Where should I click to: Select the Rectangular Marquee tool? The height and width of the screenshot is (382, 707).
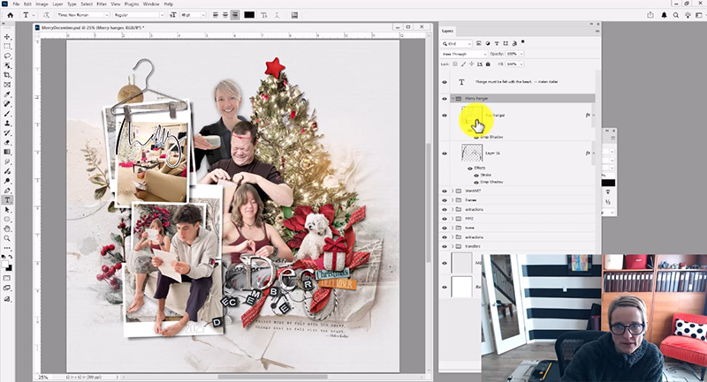tap(7, 47)
